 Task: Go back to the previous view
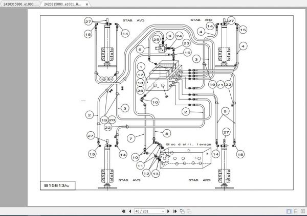(182, 211)
